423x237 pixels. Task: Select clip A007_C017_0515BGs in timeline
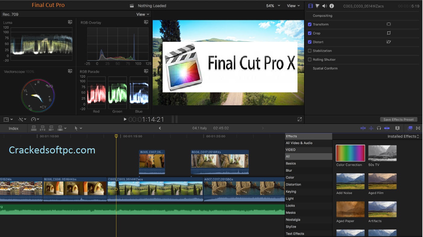tap(244, 189)
